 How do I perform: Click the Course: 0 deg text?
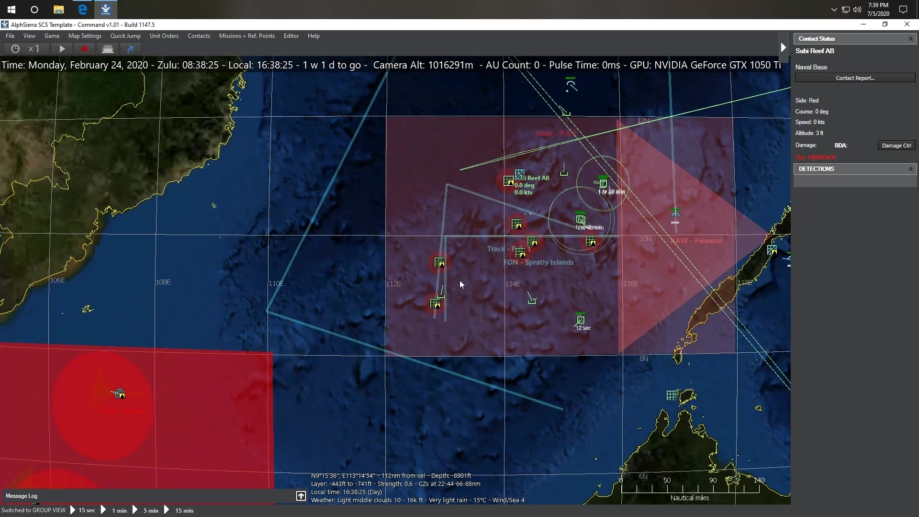coord(812,112)
